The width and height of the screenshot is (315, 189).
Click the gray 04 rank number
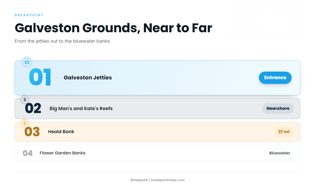click(x=28, y=153)
